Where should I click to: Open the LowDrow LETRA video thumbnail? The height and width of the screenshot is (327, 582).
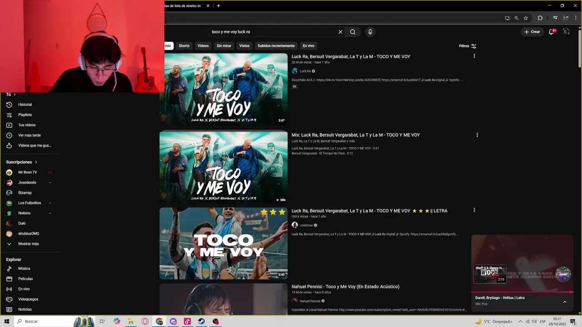click(223, 243)
